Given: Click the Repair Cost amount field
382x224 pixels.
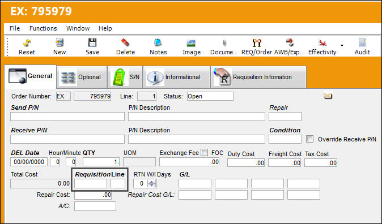Looking at the screenshot, I should pos(93,195).
